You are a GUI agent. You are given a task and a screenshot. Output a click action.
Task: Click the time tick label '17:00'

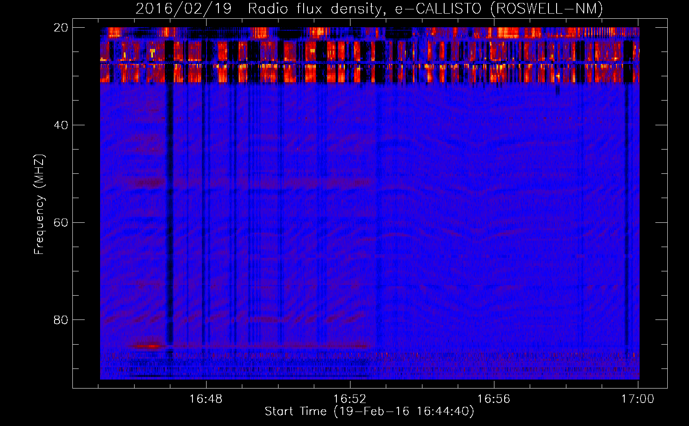tap(637, 399)
